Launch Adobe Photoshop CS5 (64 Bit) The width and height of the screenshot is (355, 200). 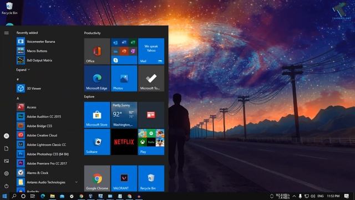47,154
